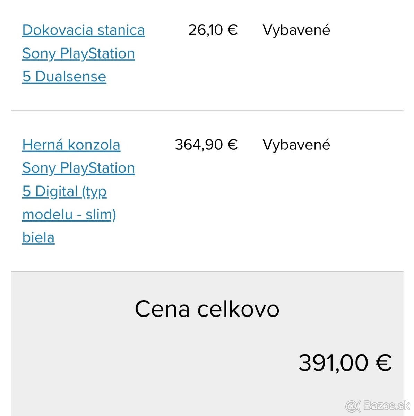Click Sony PlayStation in the console link
The width and height of the screenshot is (414, 416).
(78, 168)
